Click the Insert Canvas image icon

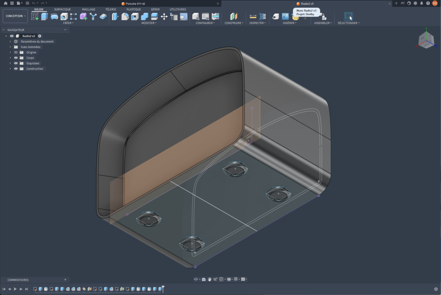click(285, 17)
